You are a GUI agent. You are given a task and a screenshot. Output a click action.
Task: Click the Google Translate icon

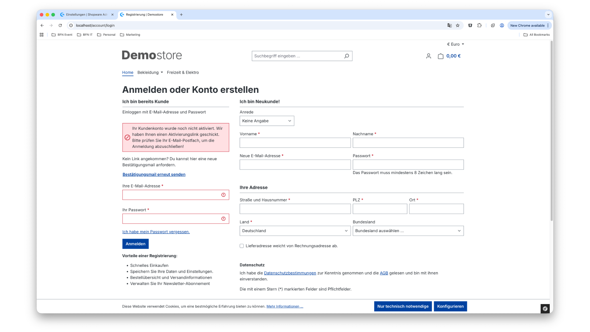pos(449,26)
